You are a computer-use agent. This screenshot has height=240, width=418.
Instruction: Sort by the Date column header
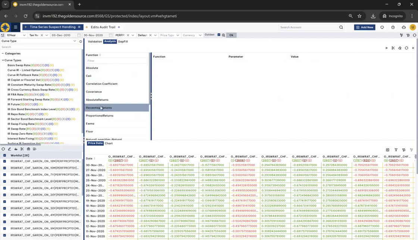(x=90, y=159)
